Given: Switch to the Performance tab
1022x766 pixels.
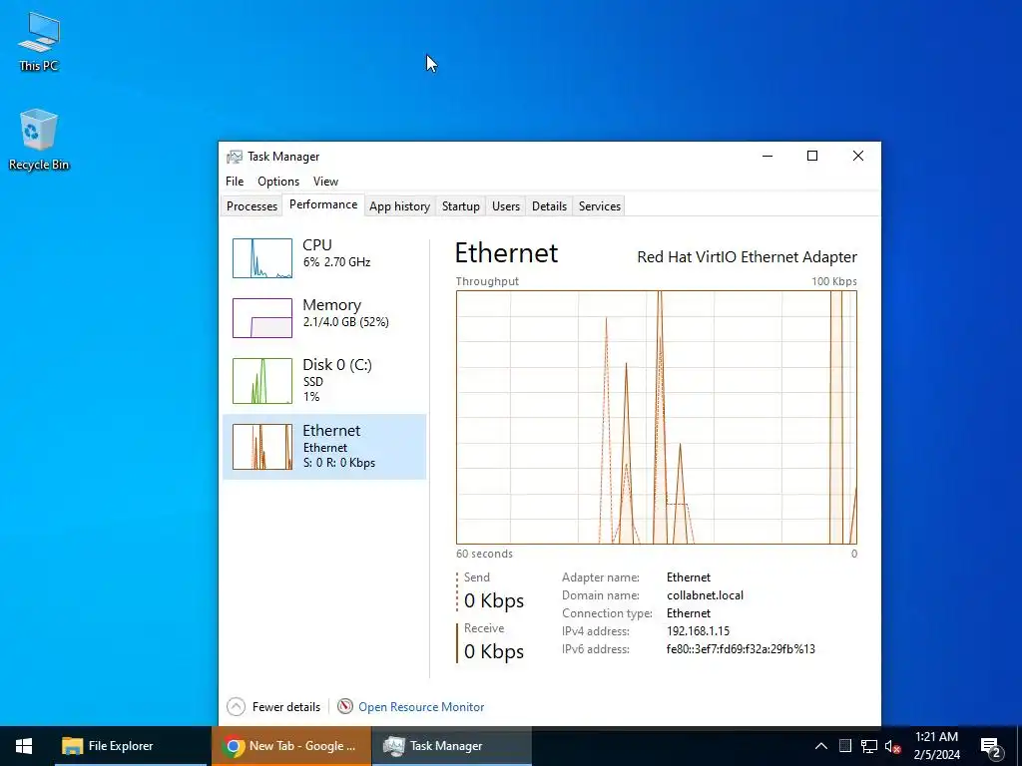Looking at the screenshot, I should click(323, 204).
